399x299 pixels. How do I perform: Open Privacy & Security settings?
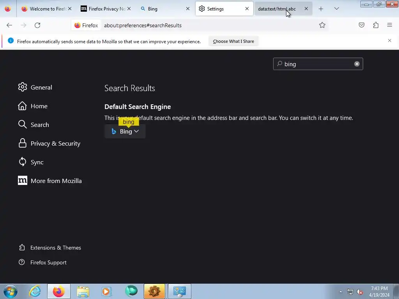click(x=49, y=143)
